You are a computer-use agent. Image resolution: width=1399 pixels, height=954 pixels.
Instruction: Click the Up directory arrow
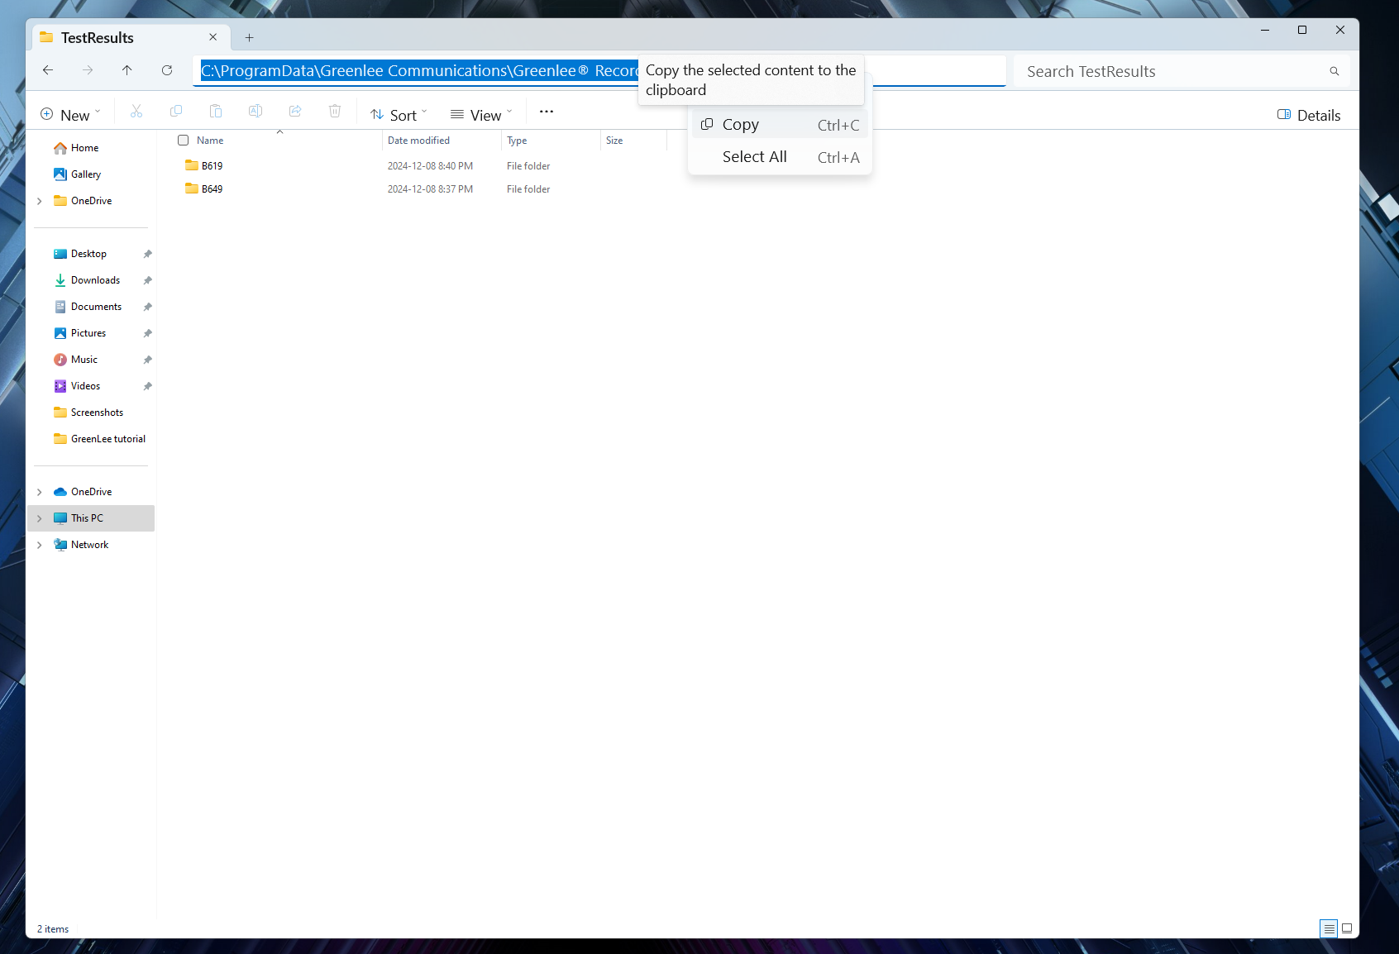coord(127,70)
